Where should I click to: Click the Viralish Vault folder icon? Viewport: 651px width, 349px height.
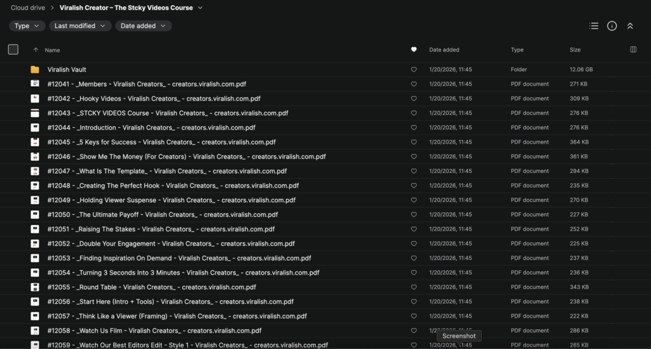pos(35,69)
